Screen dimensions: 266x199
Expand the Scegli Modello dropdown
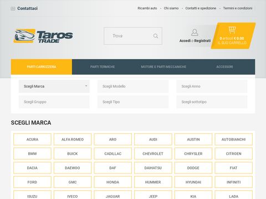pyautogui.click(x=133, y=86)
